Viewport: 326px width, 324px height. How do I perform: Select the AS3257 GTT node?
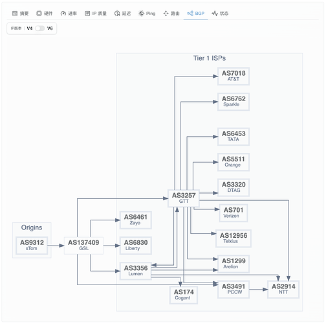click(x=184, y=198)
